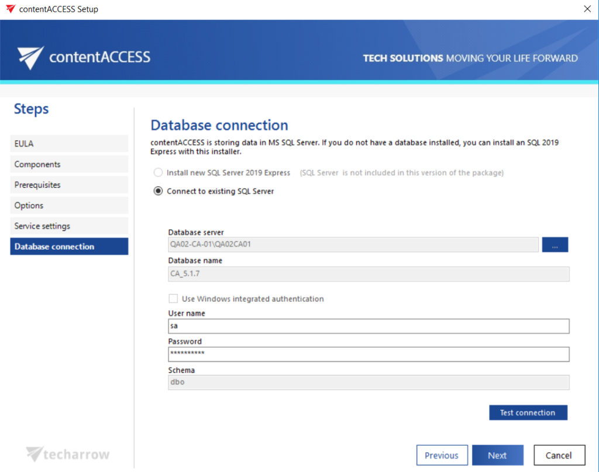Click the contentACCESS icon in the title bar

click(10, 9)
